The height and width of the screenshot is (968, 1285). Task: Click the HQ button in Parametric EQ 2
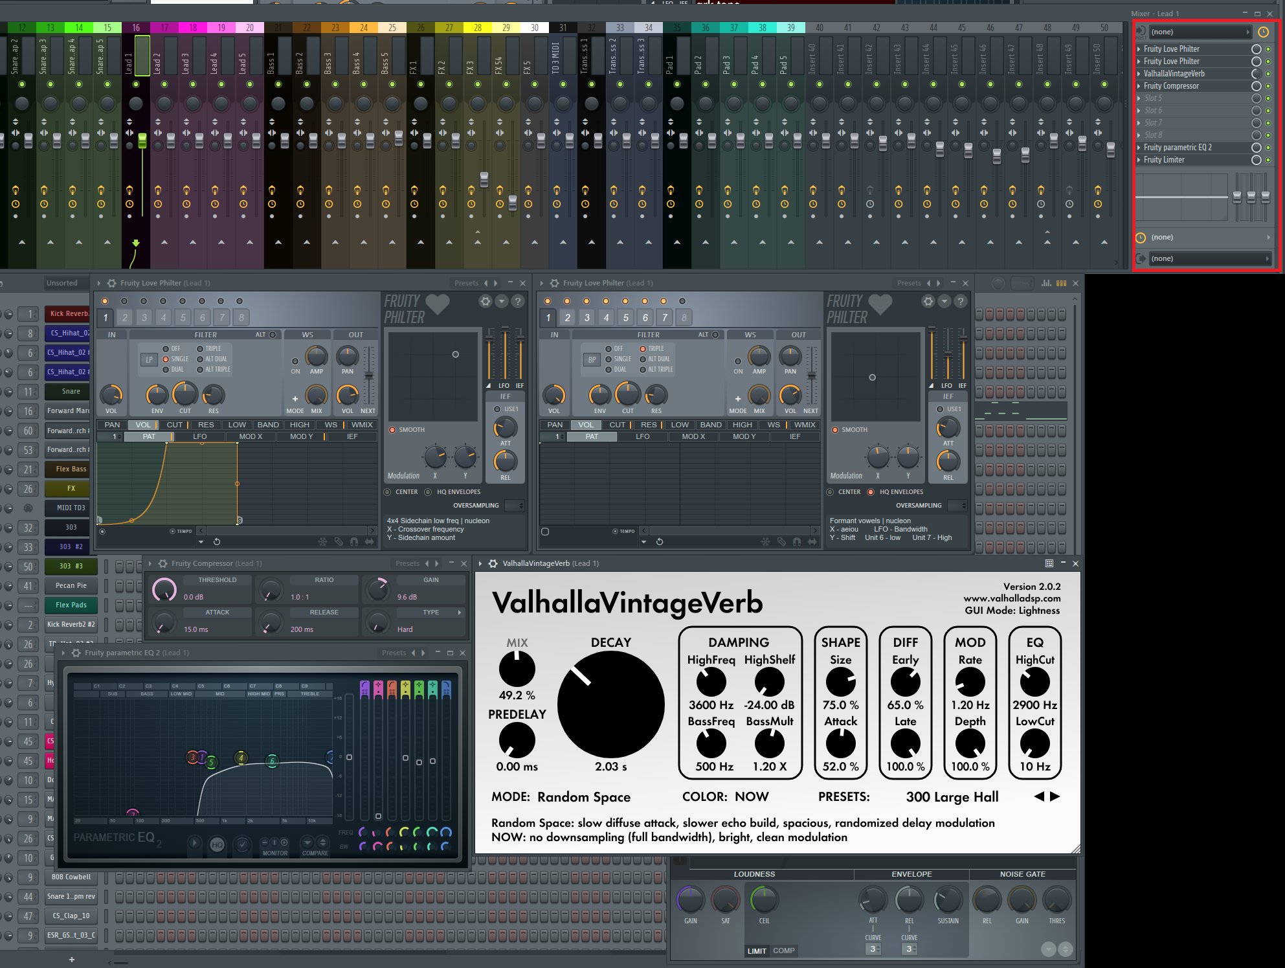click(217, 844)
